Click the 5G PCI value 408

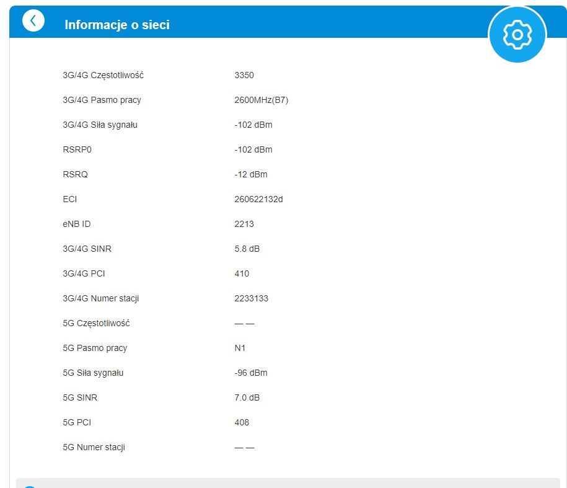click(x=242, y=422)
